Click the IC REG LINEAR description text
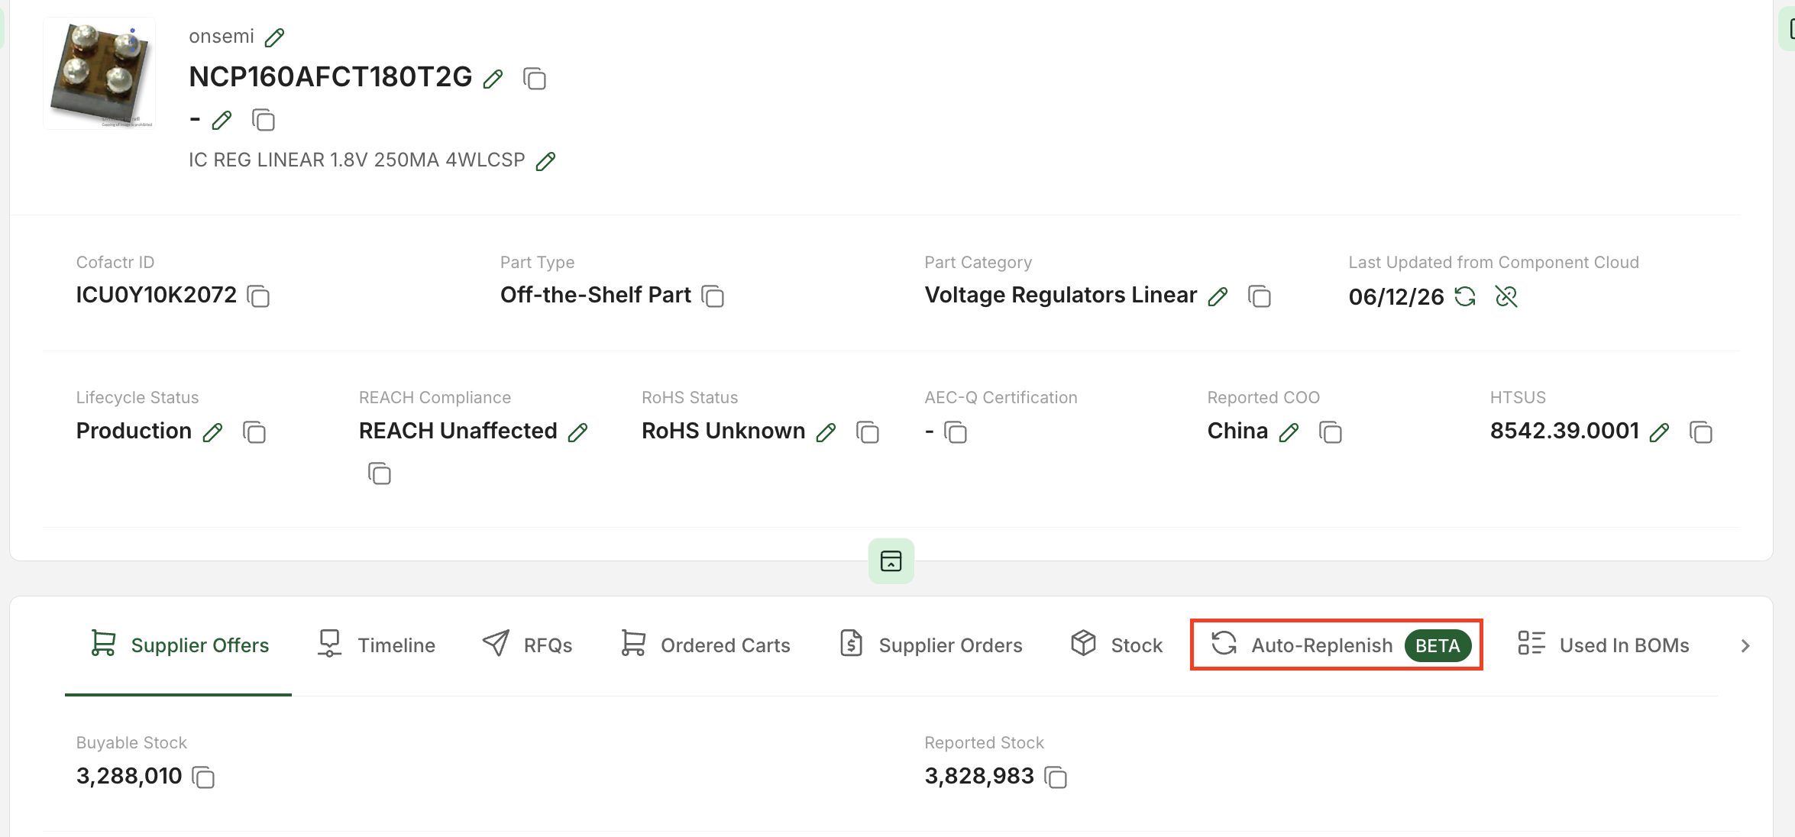Screen dimensions: 1795x837 [357, 160]
